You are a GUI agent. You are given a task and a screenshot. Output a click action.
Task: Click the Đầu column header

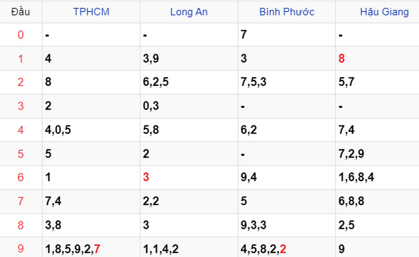click(x=20, y=12)
